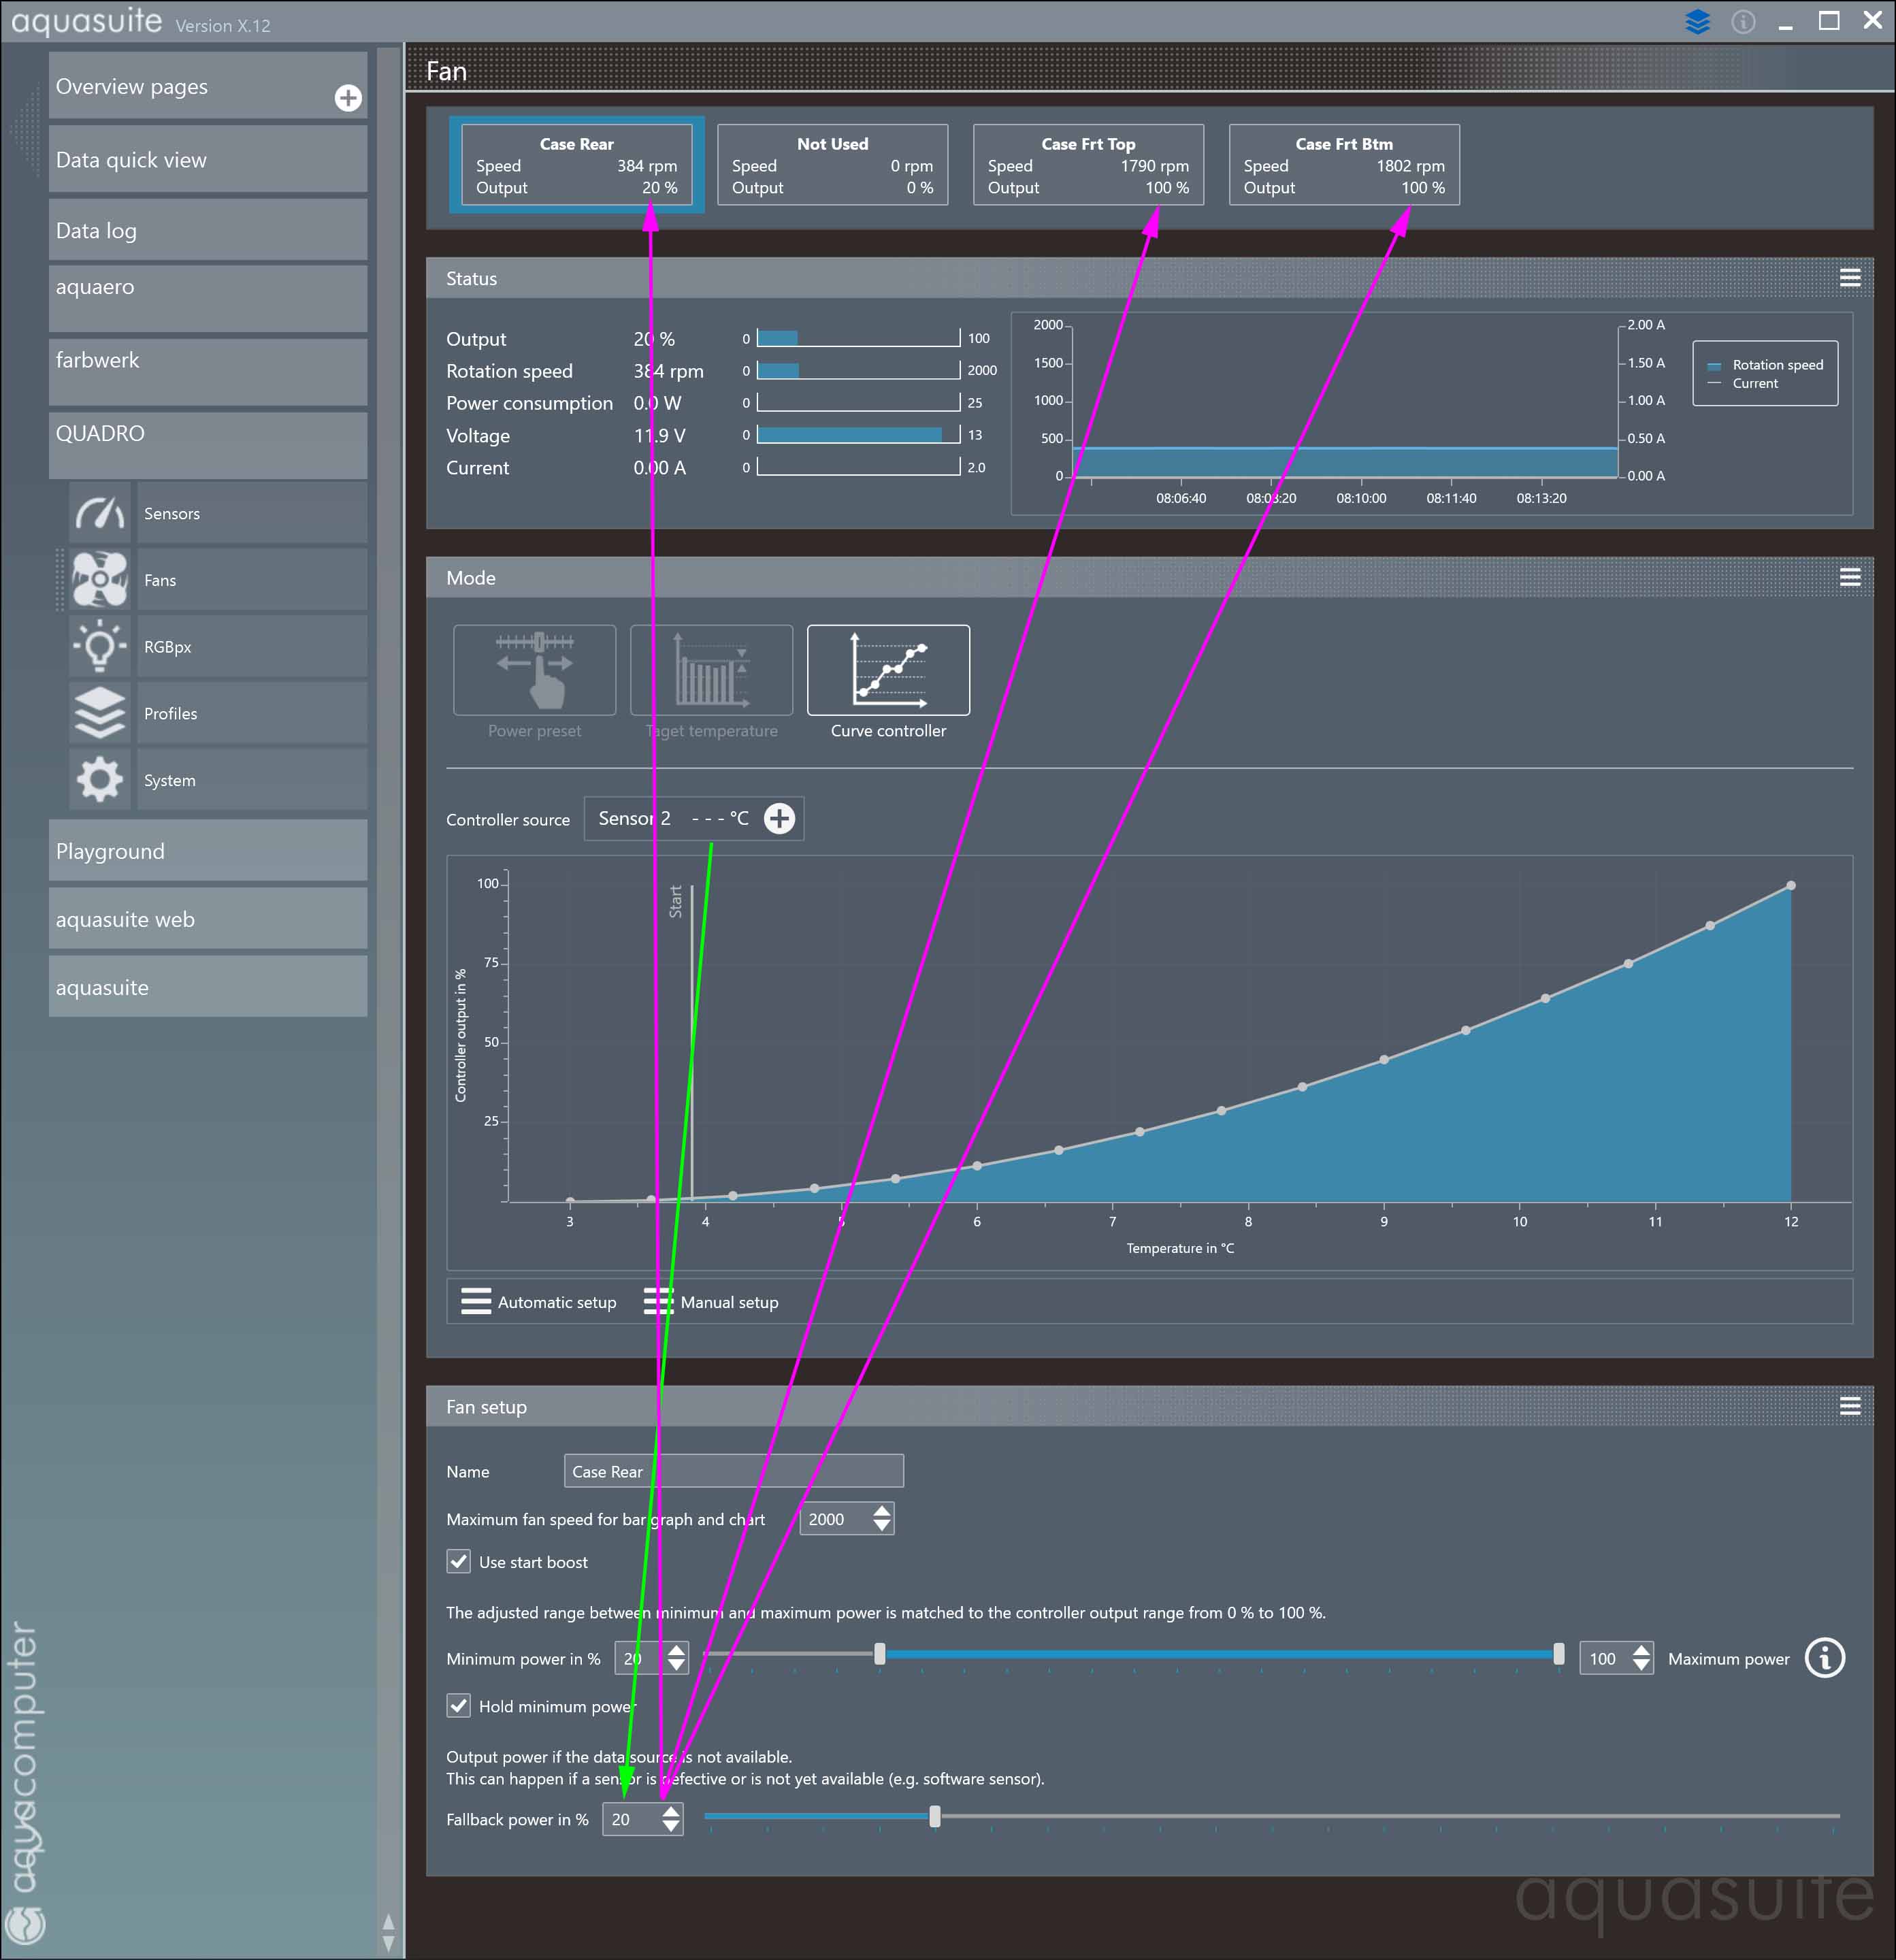Open the Profiles layers icon
This screenshot has width=1896, height=1960.
click(100, 713)
